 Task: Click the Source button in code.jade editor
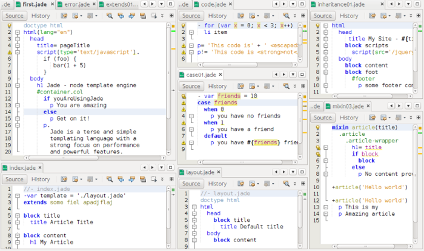(x=191, y=16)
